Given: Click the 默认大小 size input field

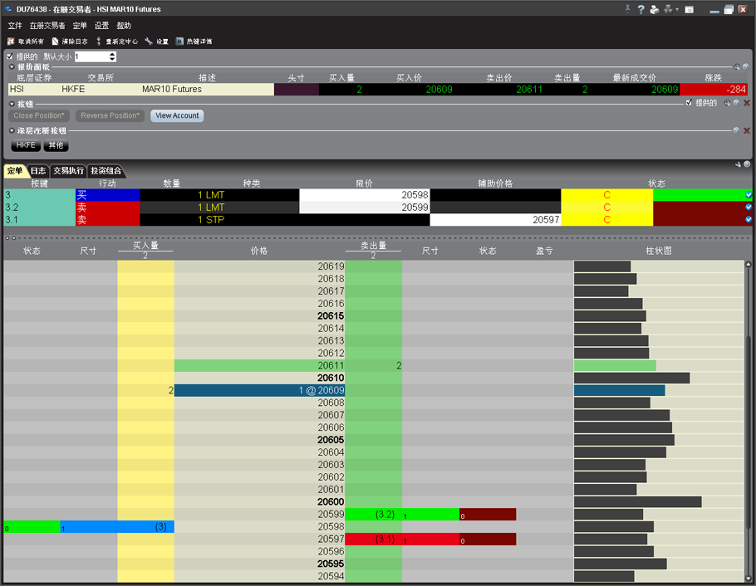Looking at the screenshot, I should click(x=91, y=56).
